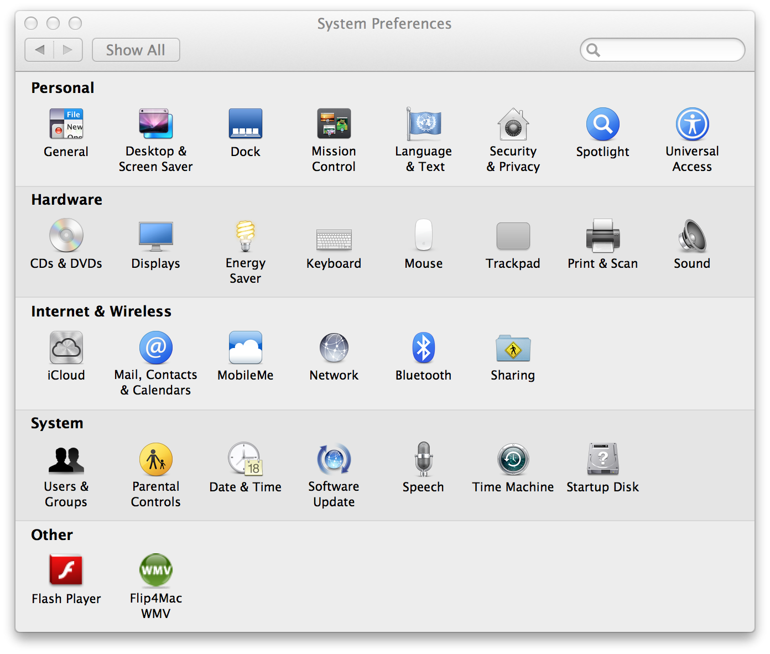Go forward with the right arrow button
The width and height of the screenshot is (770, 654).
pyautogui.click(x=68, y=50)
